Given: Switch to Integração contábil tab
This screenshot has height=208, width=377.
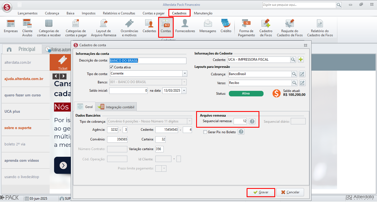Looking at the screenshot, I should pyautogui.click(x=116, y=107).
